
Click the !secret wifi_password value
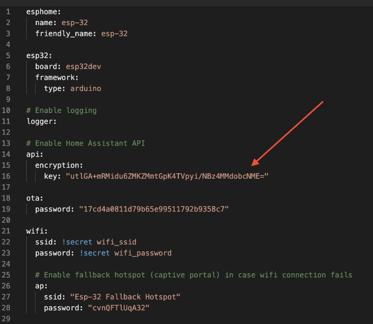(x=125, y=253)
